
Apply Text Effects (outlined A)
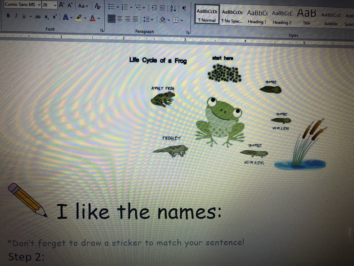pos(65,18)
